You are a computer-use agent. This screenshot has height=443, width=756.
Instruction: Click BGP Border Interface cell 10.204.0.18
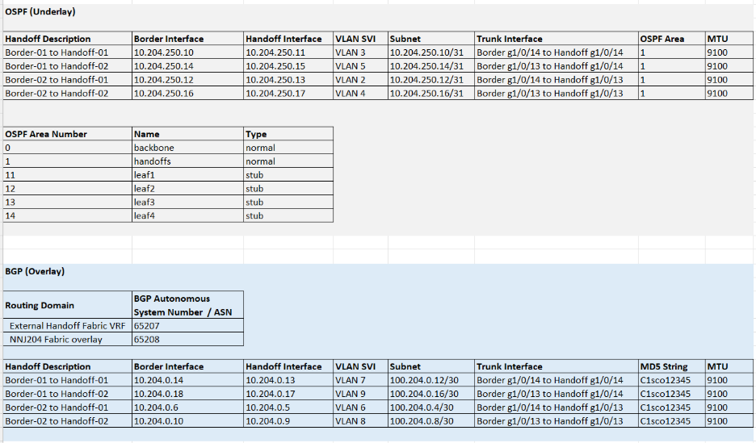(187, 394)
